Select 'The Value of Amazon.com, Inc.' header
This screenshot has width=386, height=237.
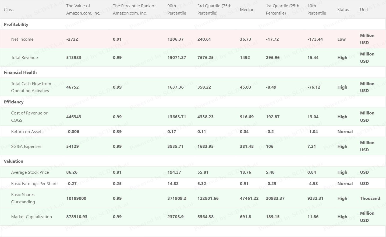(x=83, y=9)
